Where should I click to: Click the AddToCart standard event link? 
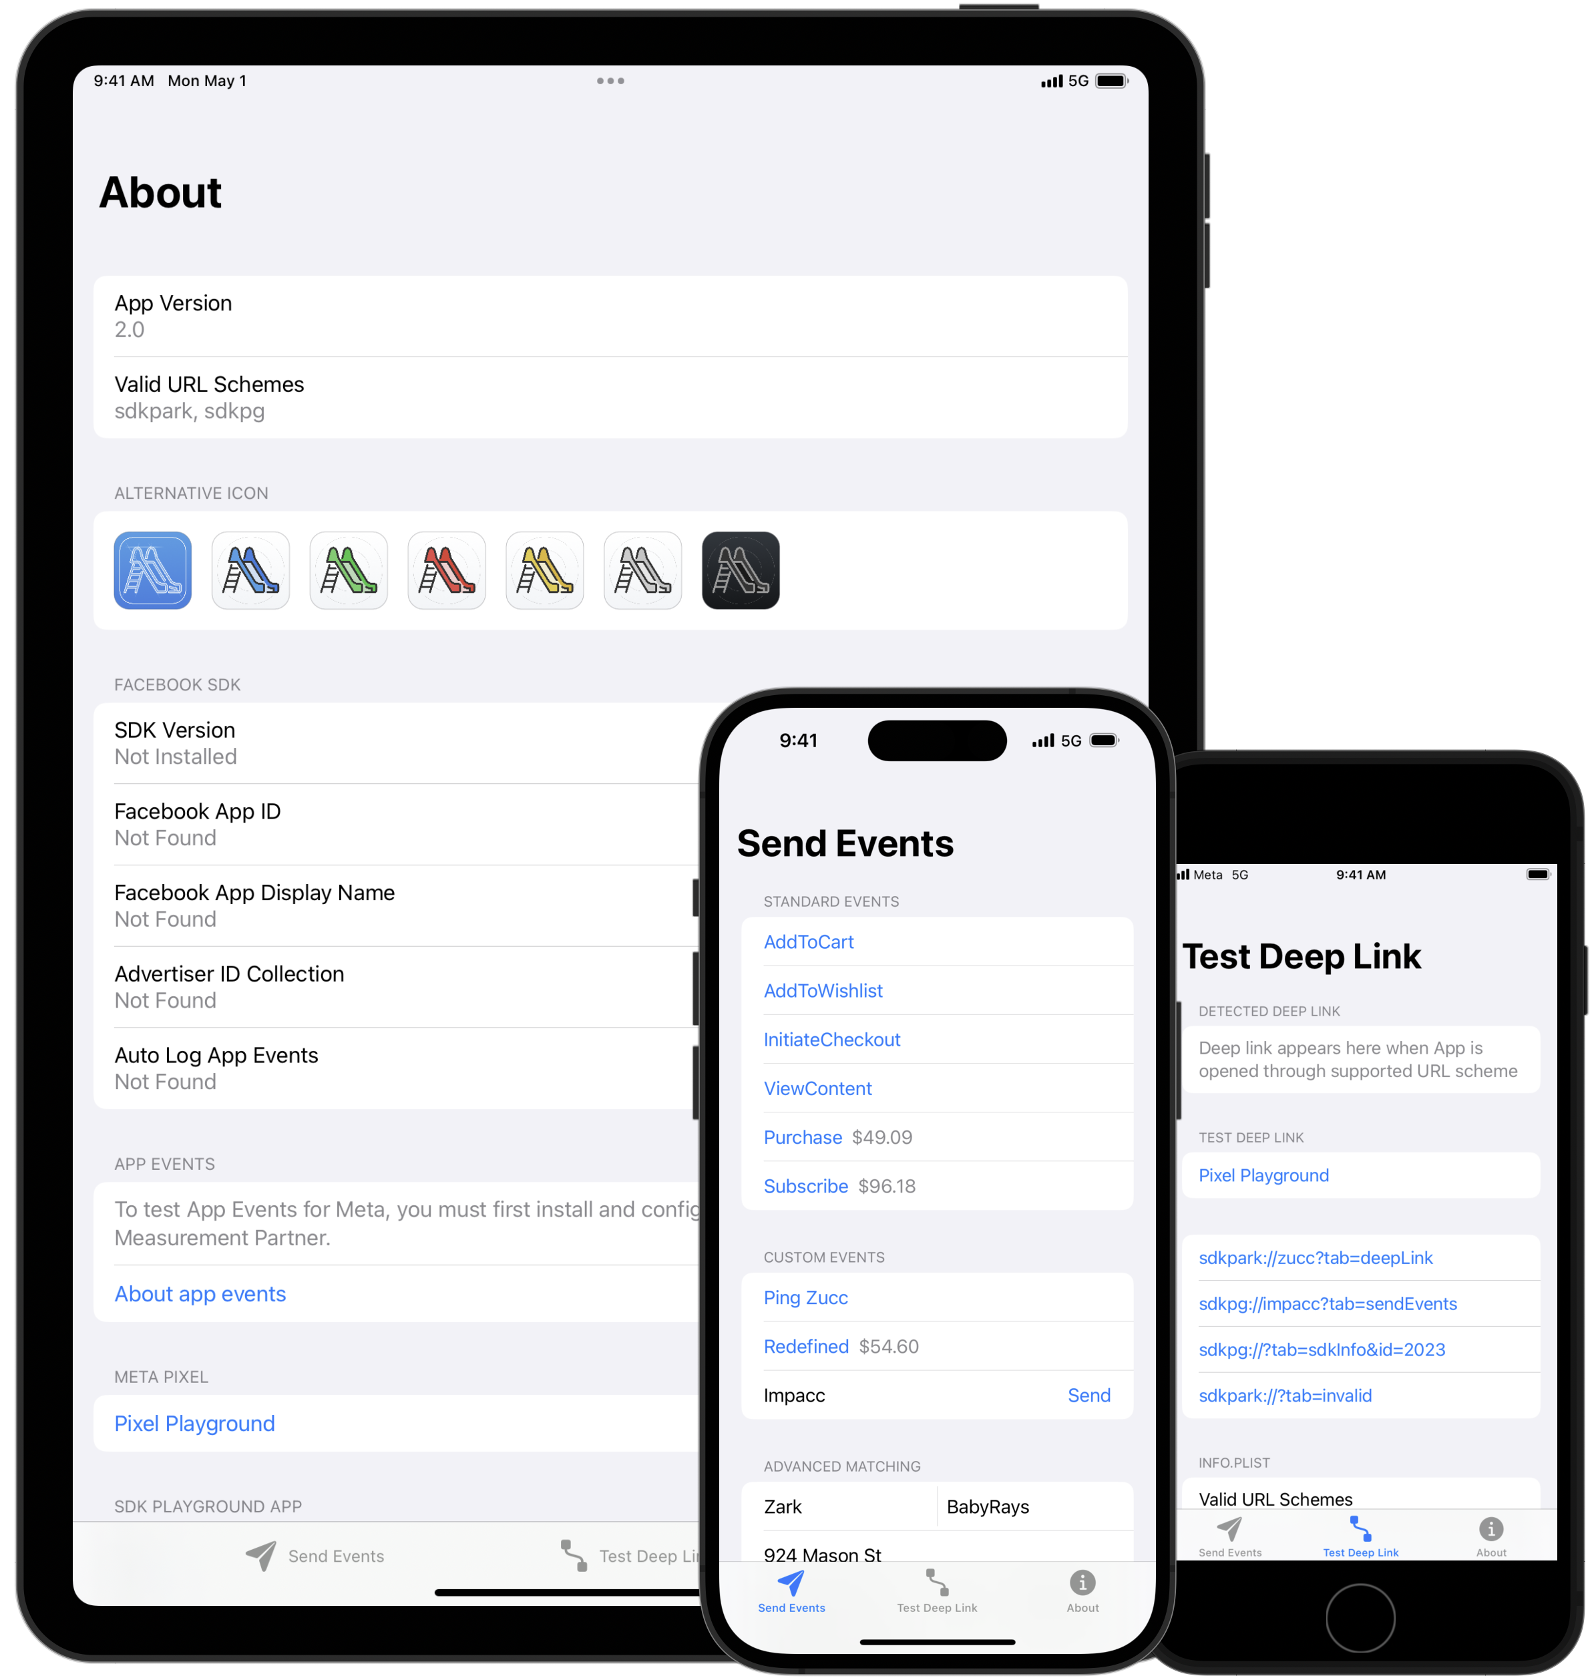(x=811, y=941)
